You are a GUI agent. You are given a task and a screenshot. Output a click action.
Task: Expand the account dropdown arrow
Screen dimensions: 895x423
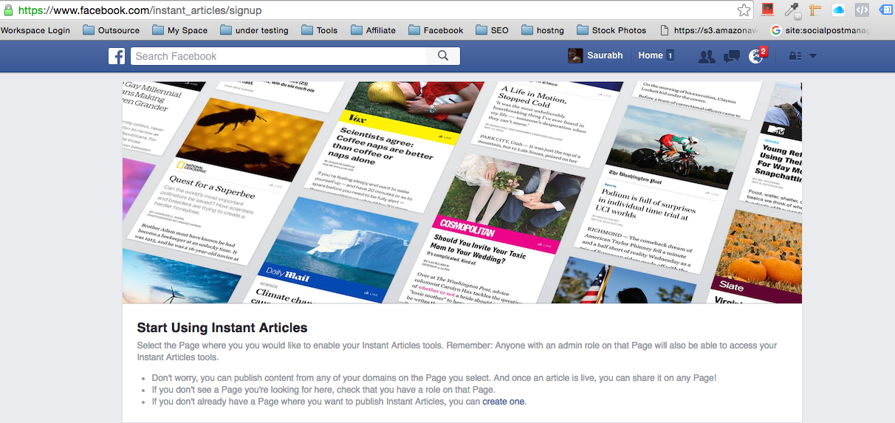click(813, 56)
